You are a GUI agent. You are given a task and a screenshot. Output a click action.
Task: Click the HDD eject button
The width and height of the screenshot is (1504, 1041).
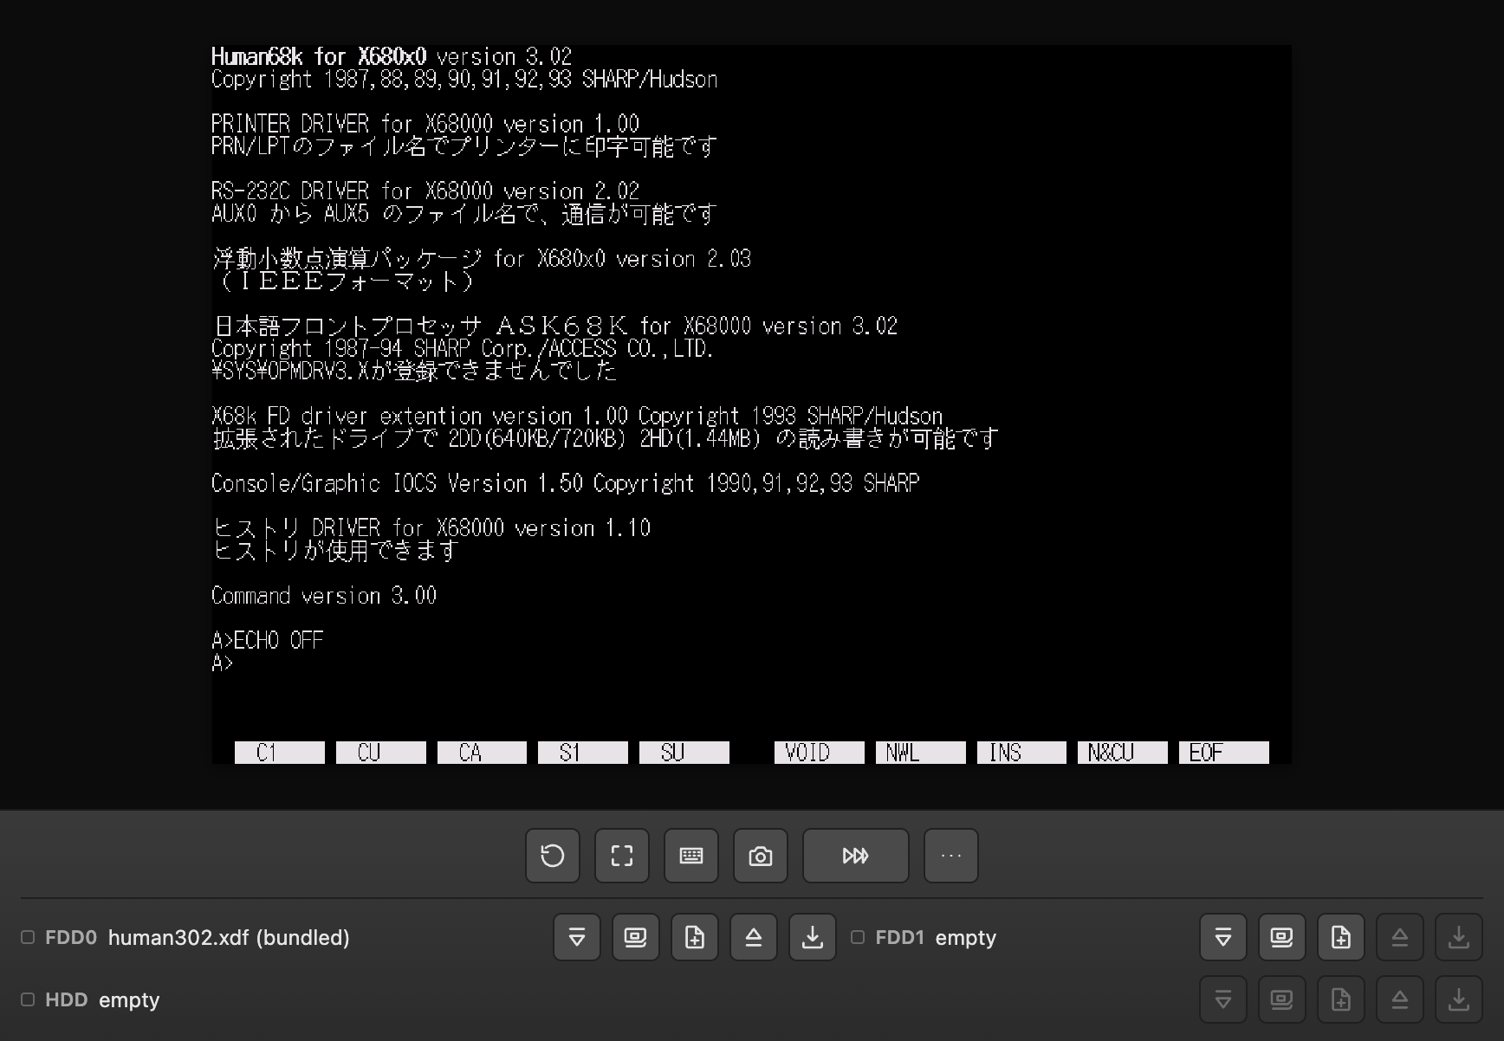1400,999
